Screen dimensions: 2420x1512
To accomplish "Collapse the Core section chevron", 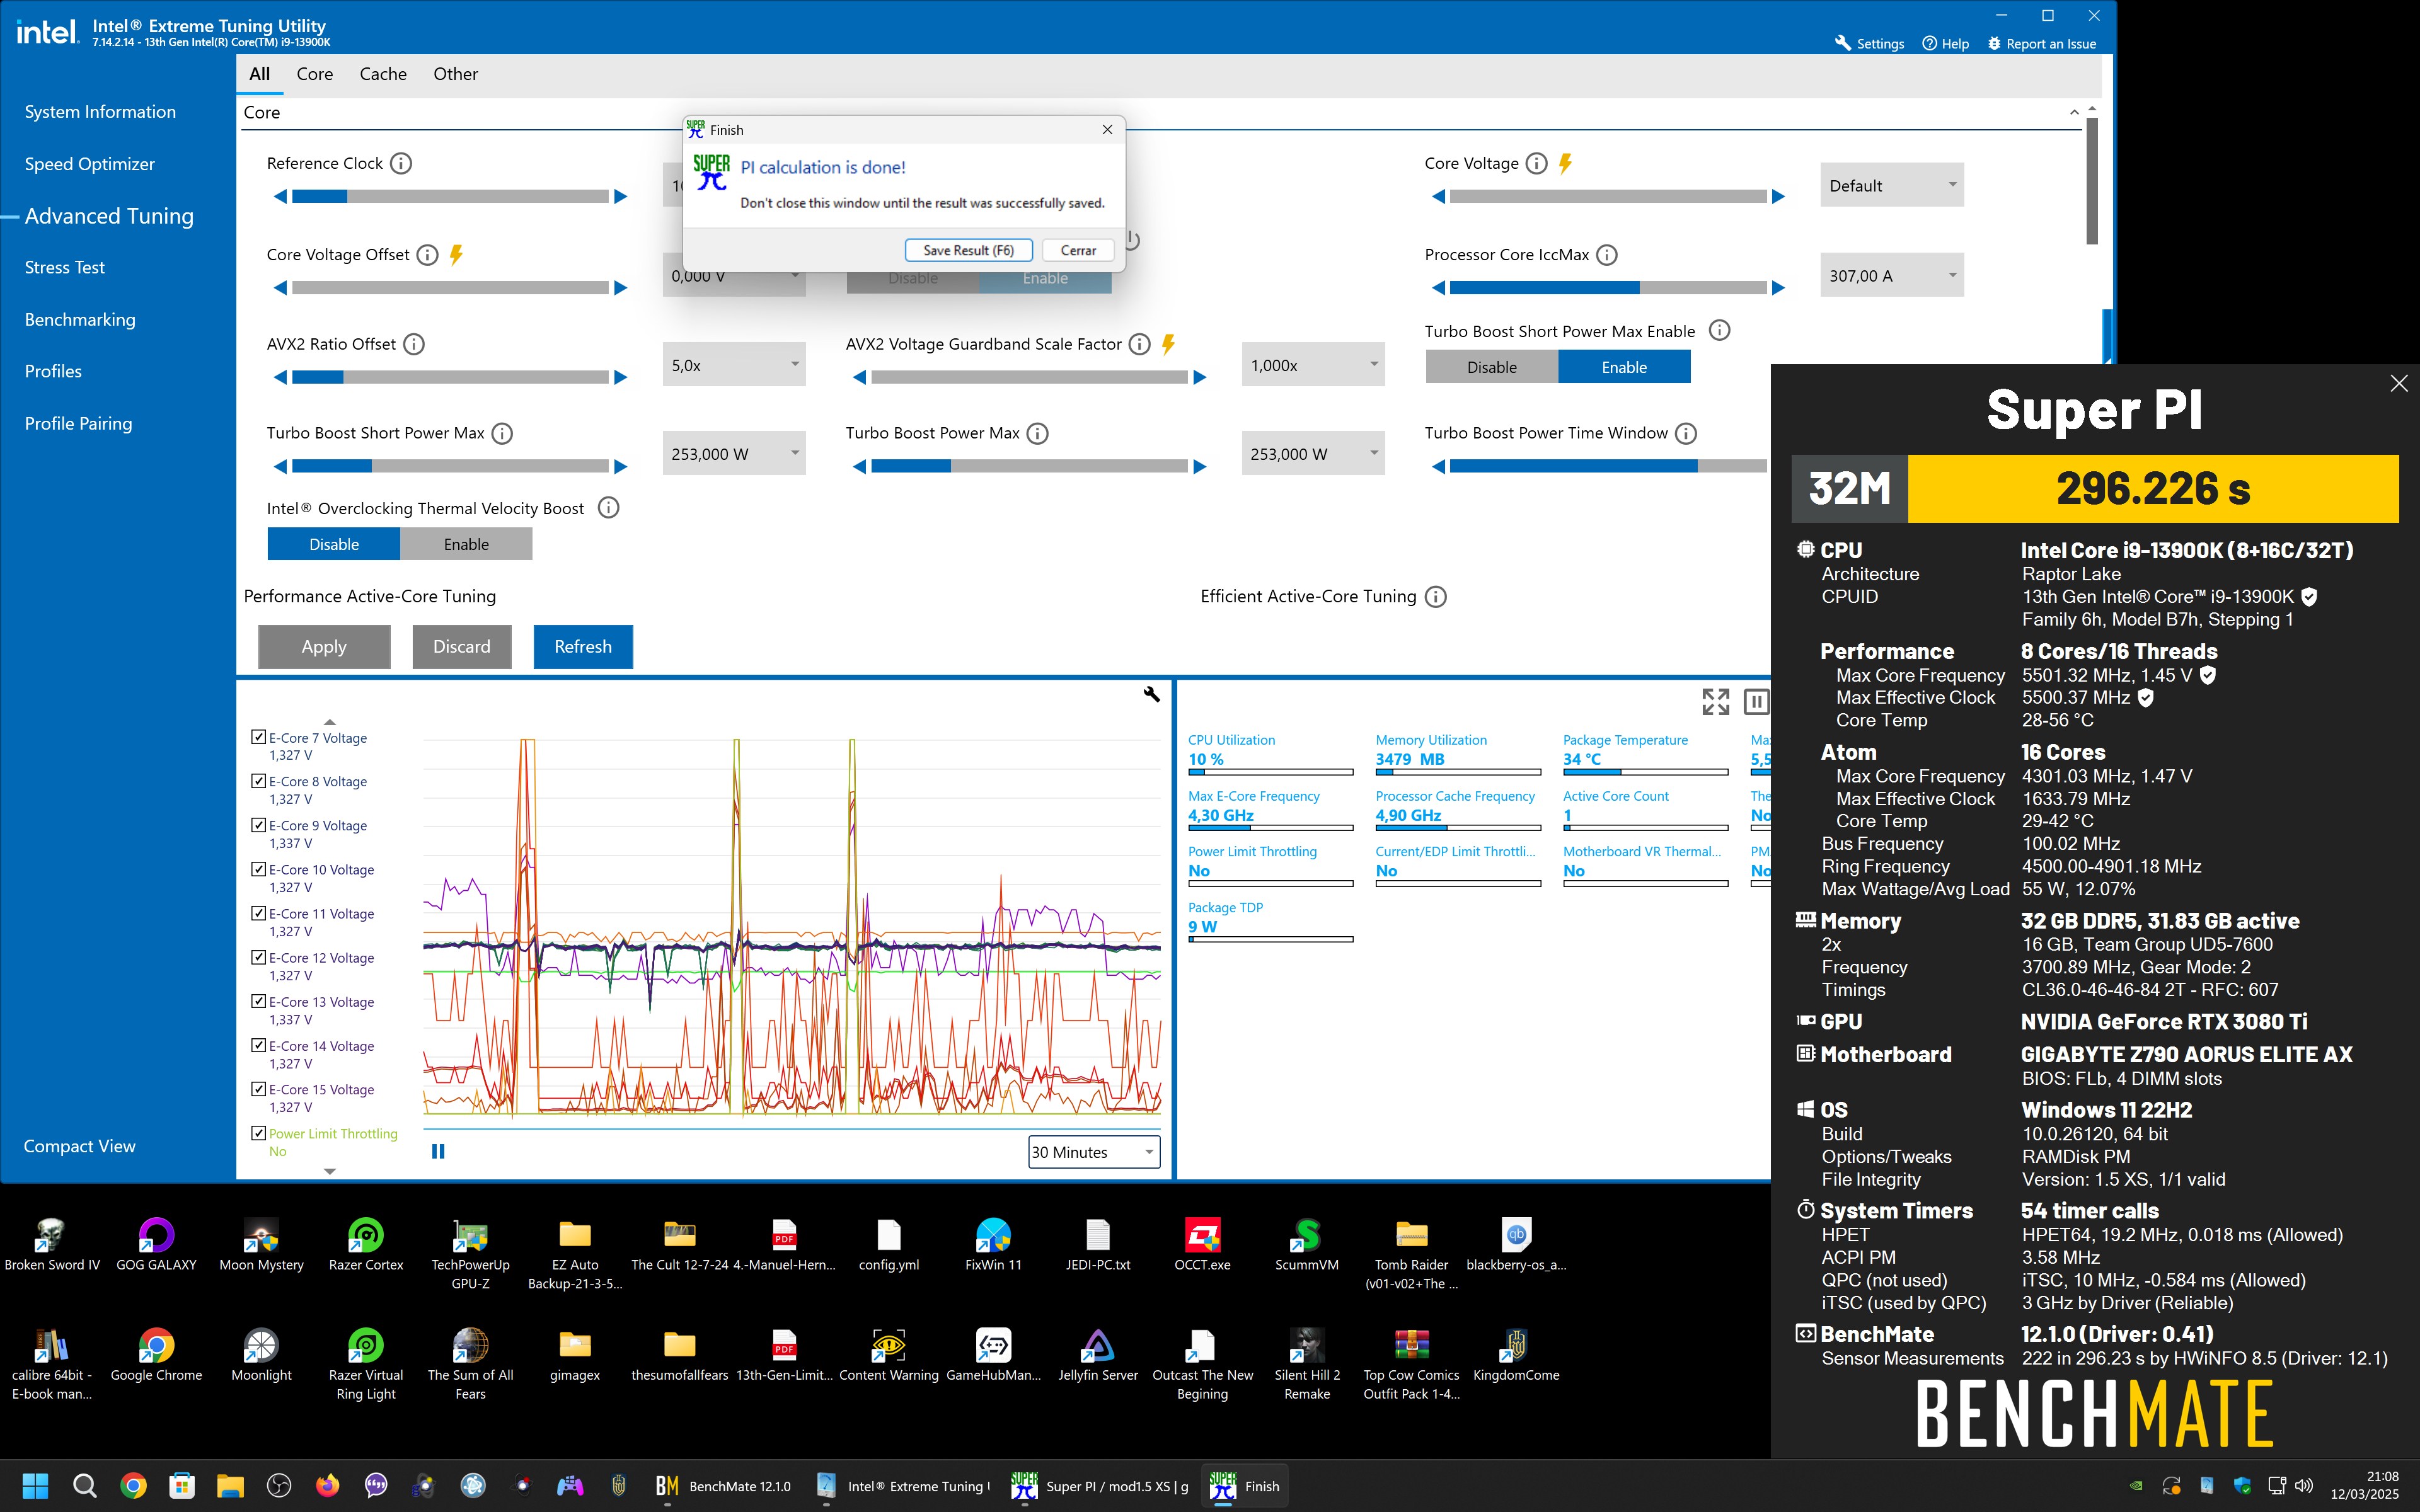I will pyautogui.click(x=2073, y=113).
